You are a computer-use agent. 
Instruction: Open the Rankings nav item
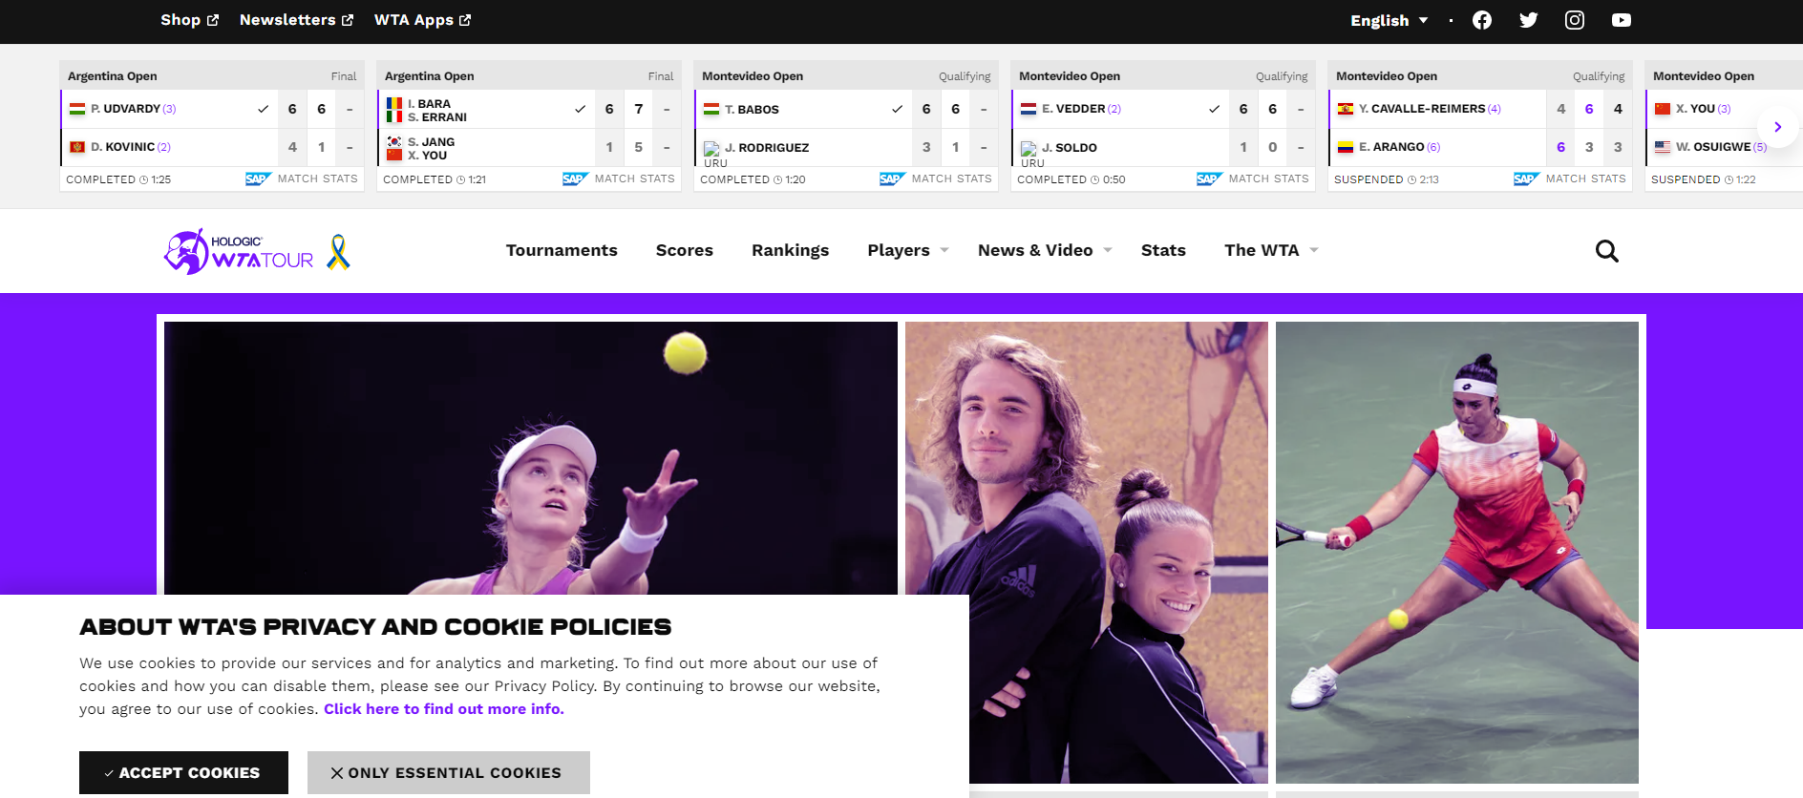pyautogui.click(x=791, y=250)
